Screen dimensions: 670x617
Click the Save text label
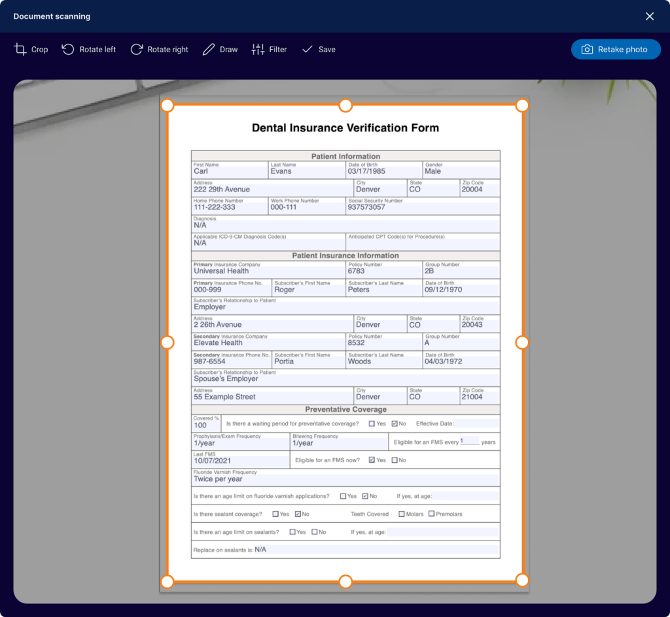tap(327, 50)
